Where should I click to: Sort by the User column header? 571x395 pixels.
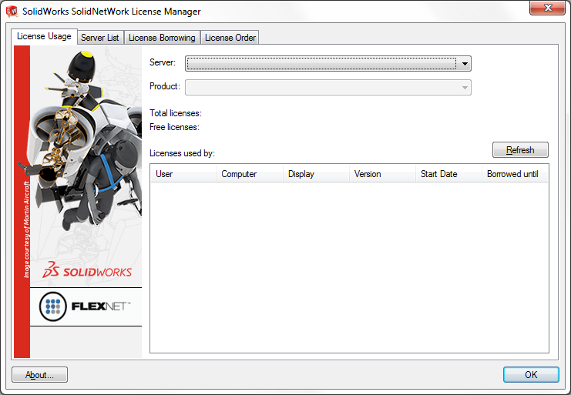point(183,174)
